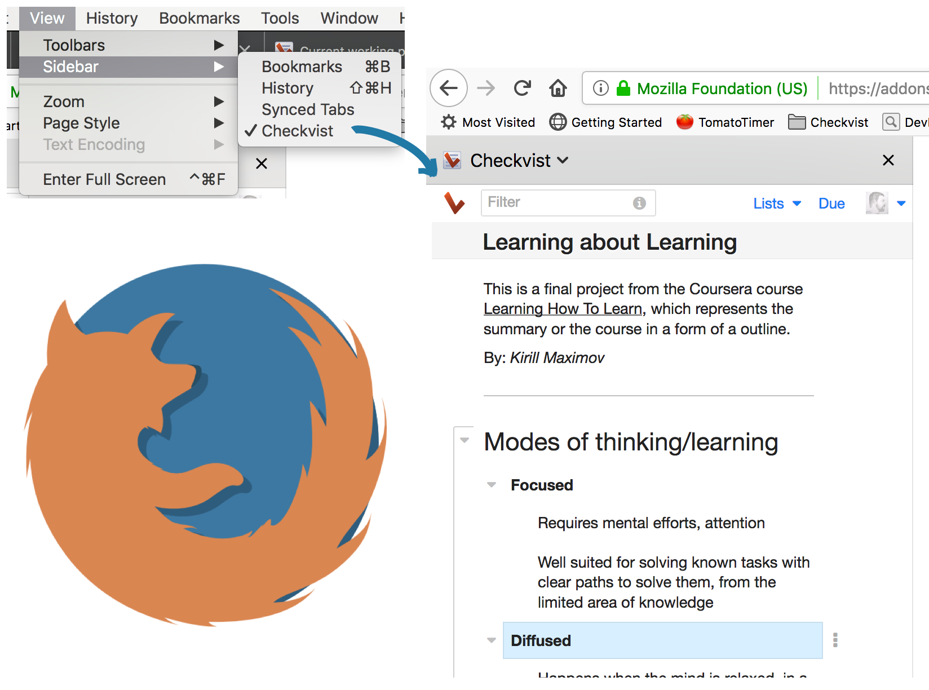Viewport: 929px width, 690px height.
Task: Click the green padlock security icon
Action: (623, 88)
